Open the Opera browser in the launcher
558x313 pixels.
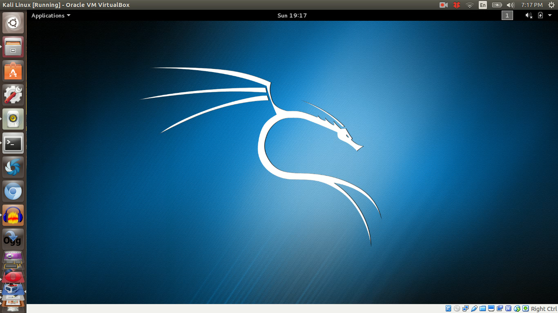coord(13,277)
